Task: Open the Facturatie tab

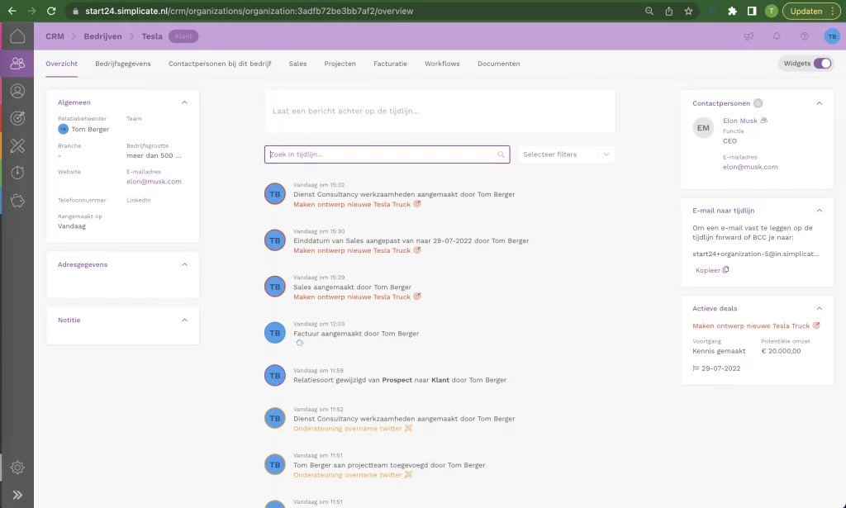Action: (390, 63)
